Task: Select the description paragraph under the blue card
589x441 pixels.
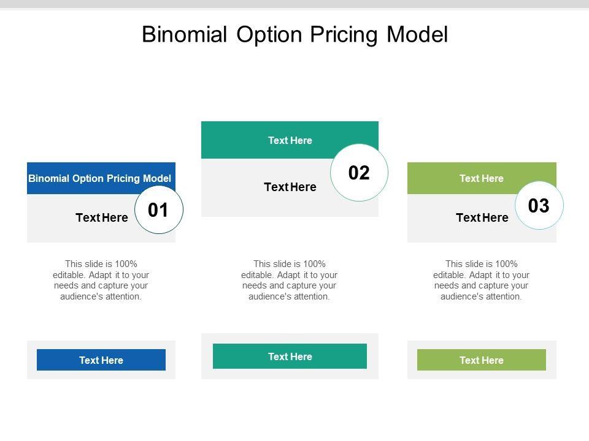Action: point(101,281)
